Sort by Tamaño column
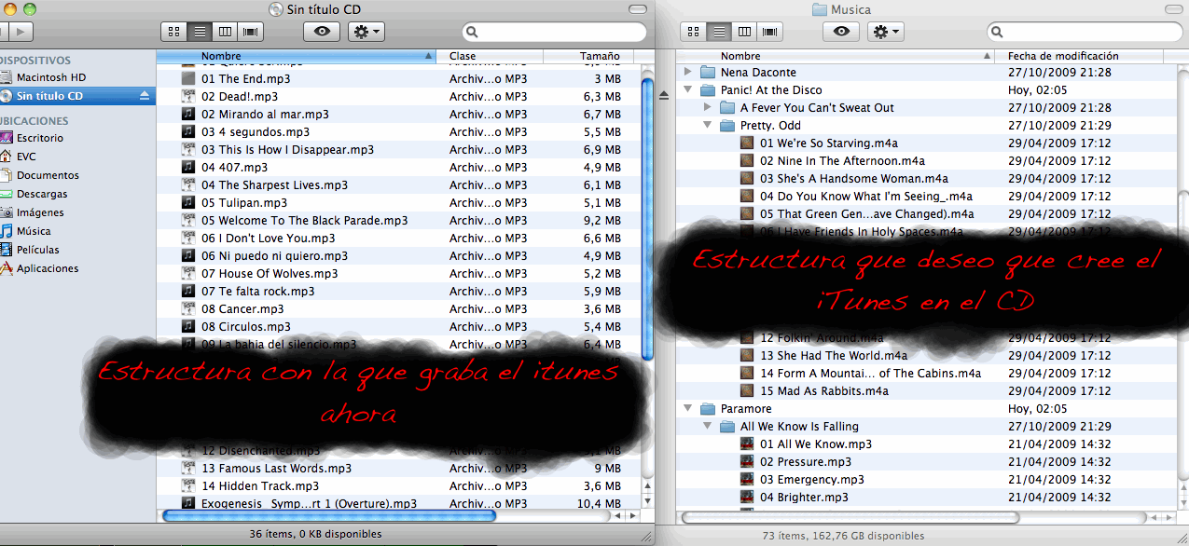Screen dimensions: 1189x546 pyautogui.click(x=590, y=56)
